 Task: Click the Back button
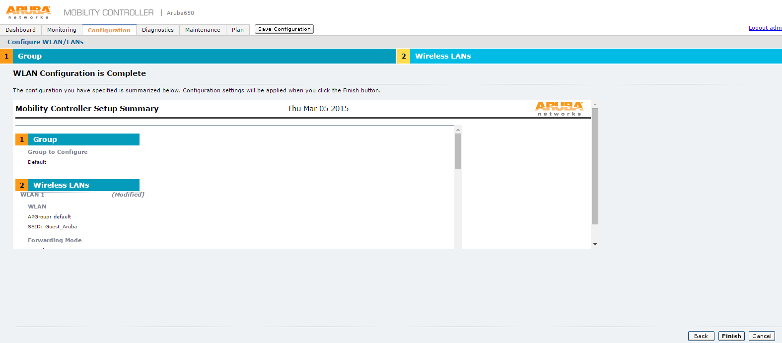(x=701, y=336)
